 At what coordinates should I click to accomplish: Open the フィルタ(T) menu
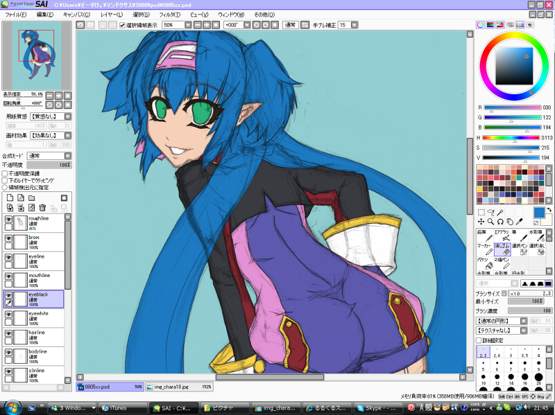[x=169, y=15]
